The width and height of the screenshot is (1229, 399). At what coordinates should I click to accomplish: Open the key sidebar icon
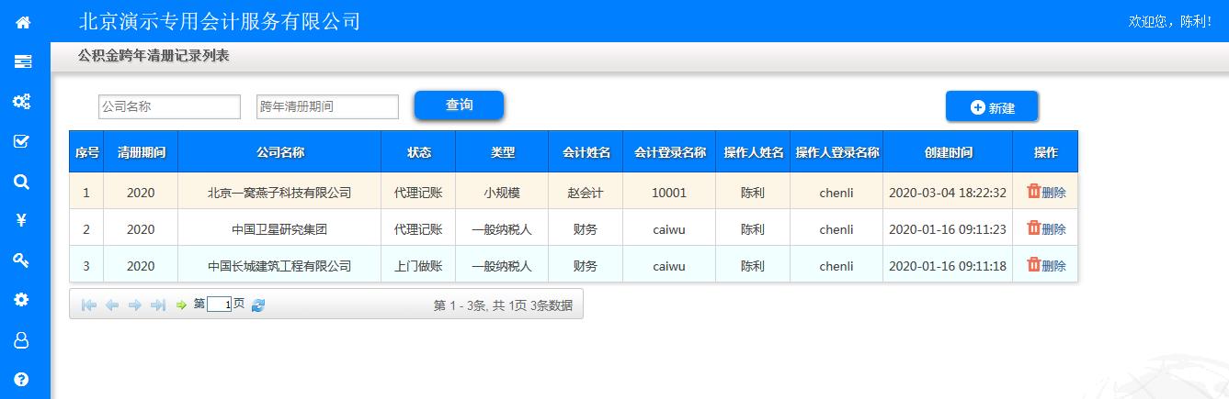(23, 260)
